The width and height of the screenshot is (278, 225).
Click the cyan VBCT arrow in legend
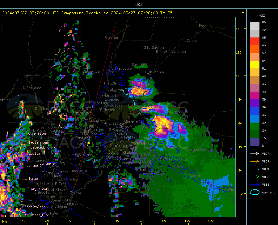pyautogui.click(x=255, y=169)
